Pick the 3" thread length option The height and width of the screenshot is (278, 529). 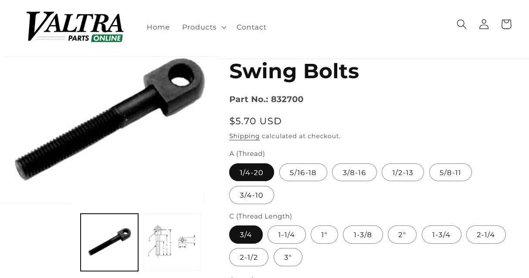pos(288,257)
